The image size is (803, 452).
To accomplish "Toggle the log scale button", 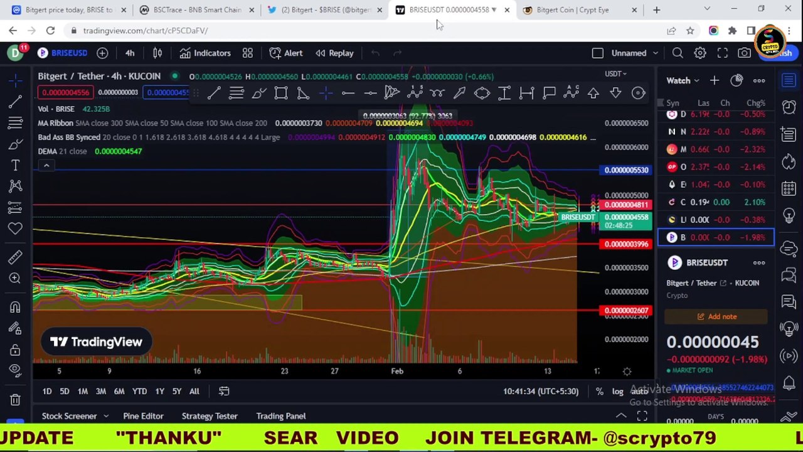I will [618, 391].
